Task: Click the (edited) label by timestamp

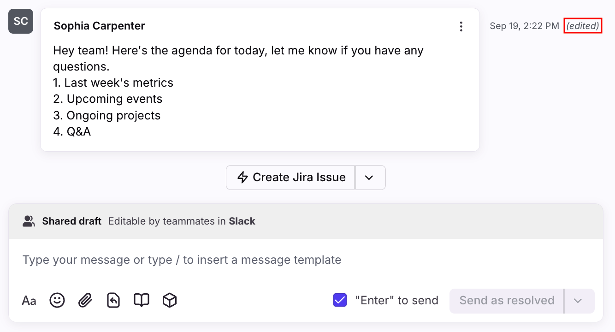Action: coord(583,26)
